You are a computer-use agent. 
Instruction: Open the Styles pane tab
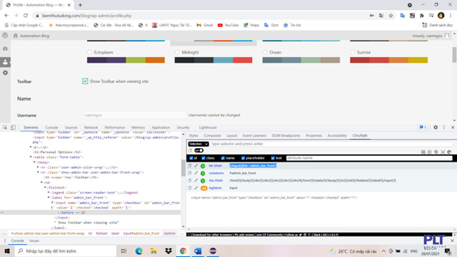193,135
